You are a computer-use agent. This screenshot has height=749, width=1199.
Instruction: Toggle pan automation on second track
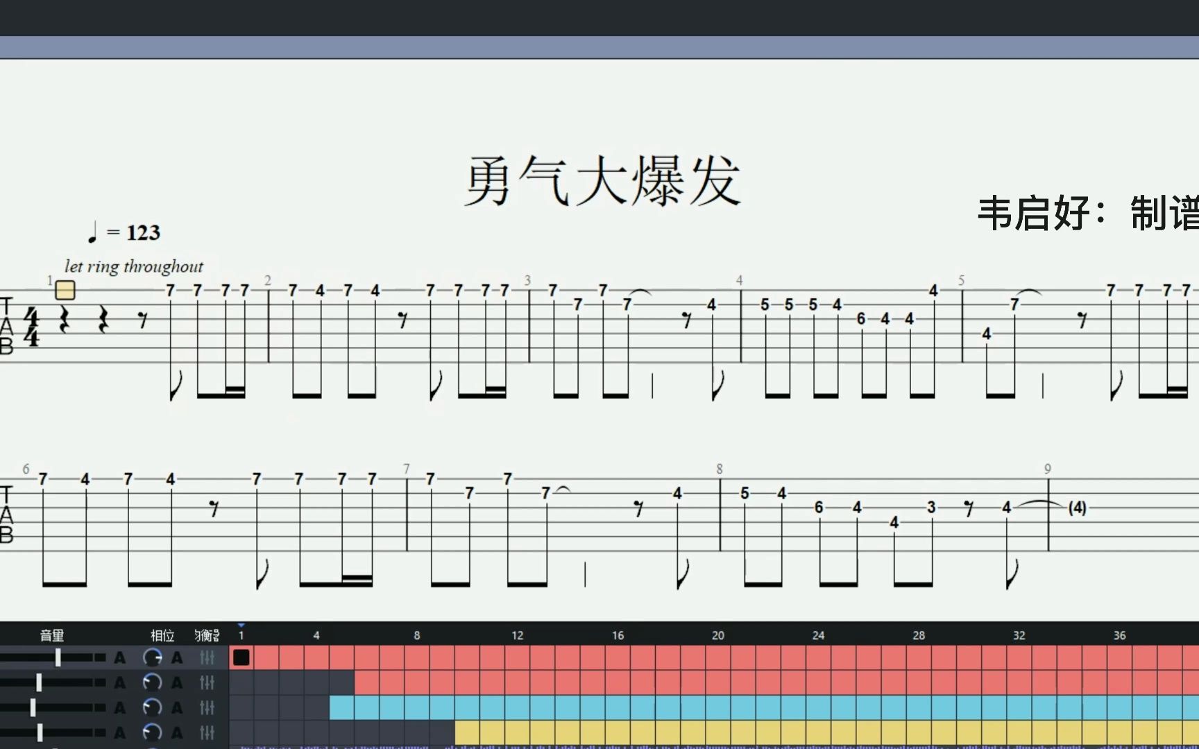point(177,682)
